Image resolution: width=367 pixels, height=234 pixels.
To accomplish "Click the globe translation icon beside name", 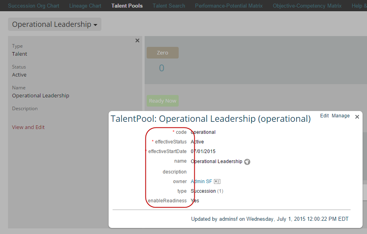I will pos(247,162).
